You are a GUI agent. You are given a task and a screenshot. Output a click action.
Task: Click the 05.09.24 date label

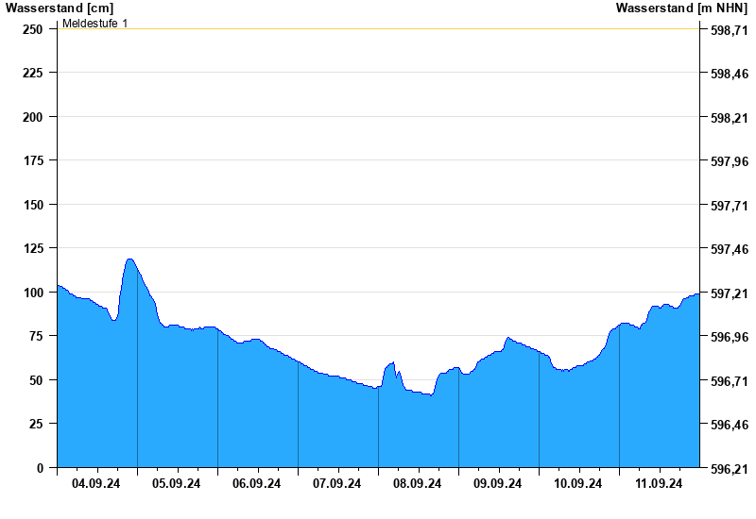[177, 484]
